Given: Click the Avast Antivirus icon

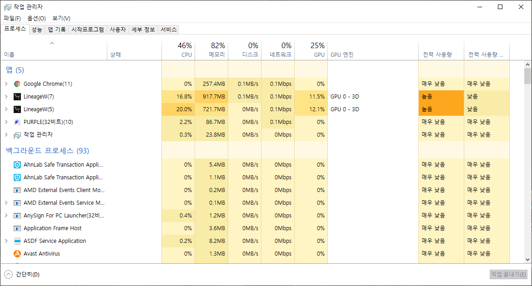Looking at the screenshot, I should coord(17,254).
